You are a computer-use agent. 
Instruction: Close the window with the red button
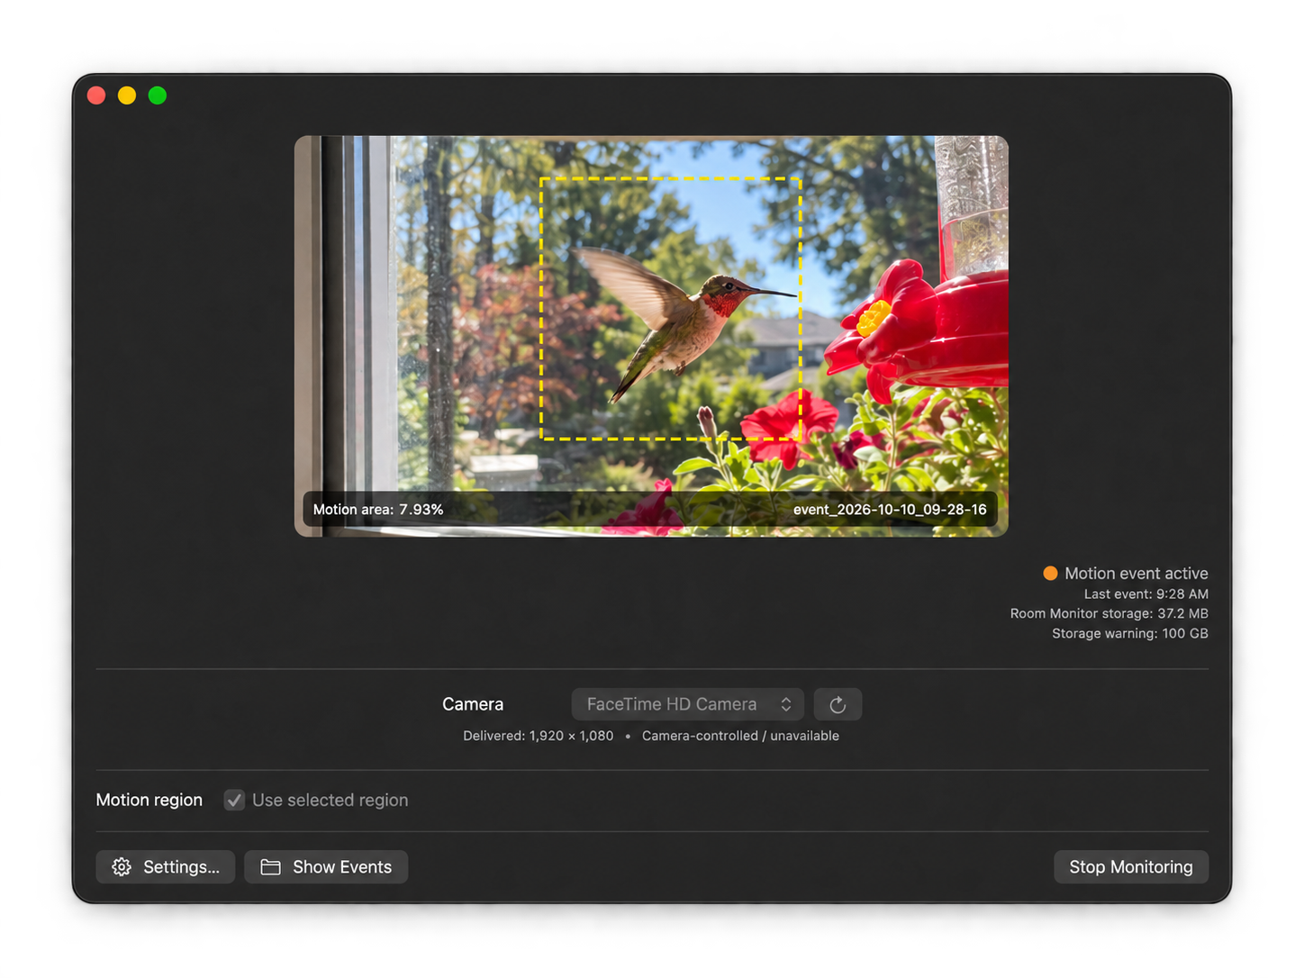pos(96,95)
